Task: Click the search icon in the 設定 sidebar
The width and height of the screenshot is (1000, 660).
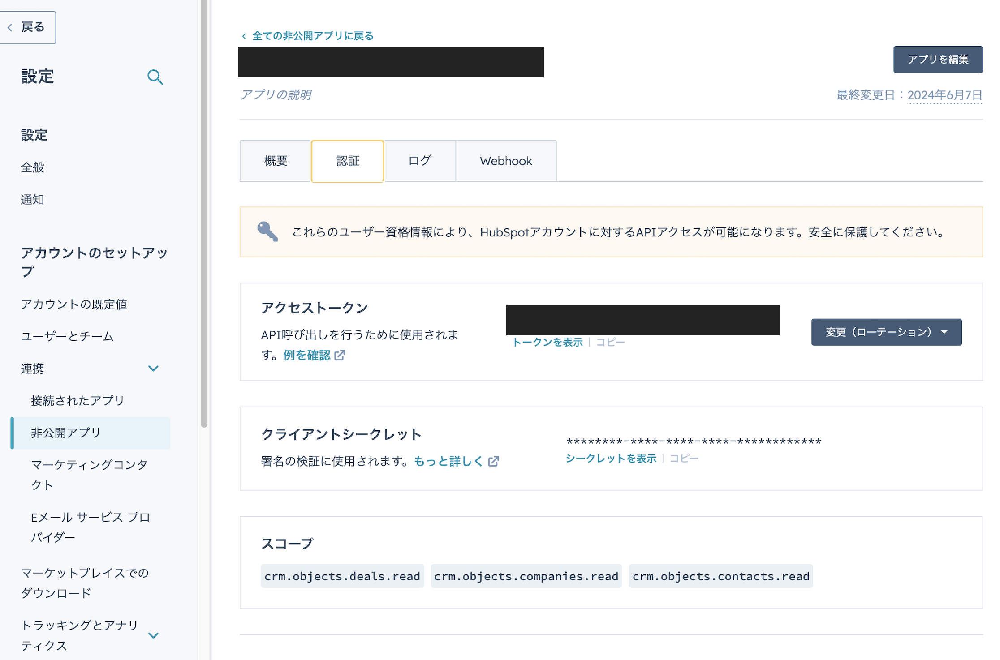Action: coord(155,77)
